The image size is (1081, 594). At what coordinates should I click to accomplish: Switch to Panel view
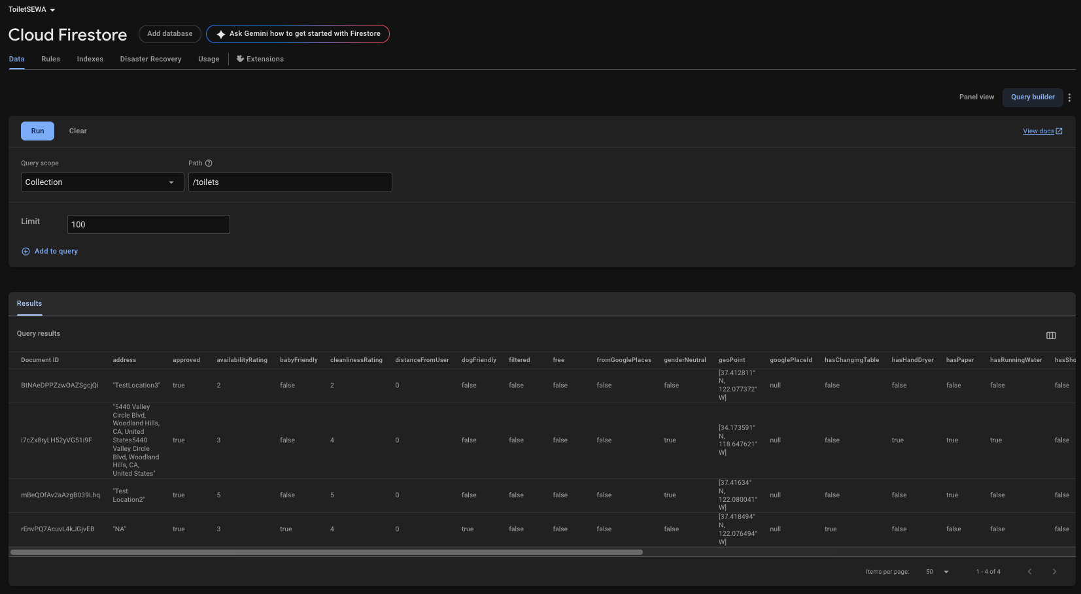pyautogui.click(x=976, y=97)
